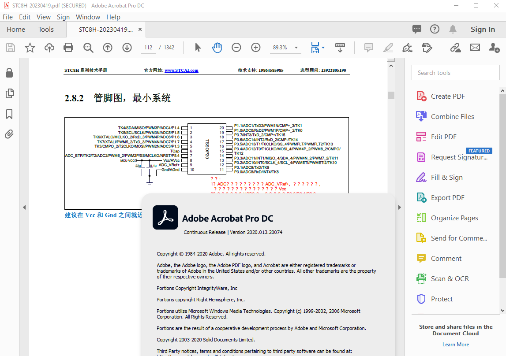Open the Fill & Sign tool

tap(446, 178)
